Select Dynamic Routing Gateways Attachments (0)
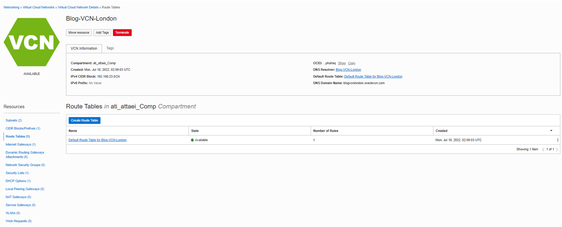The height and width of the screenshot is (227, 562). (x=25, y=154)
